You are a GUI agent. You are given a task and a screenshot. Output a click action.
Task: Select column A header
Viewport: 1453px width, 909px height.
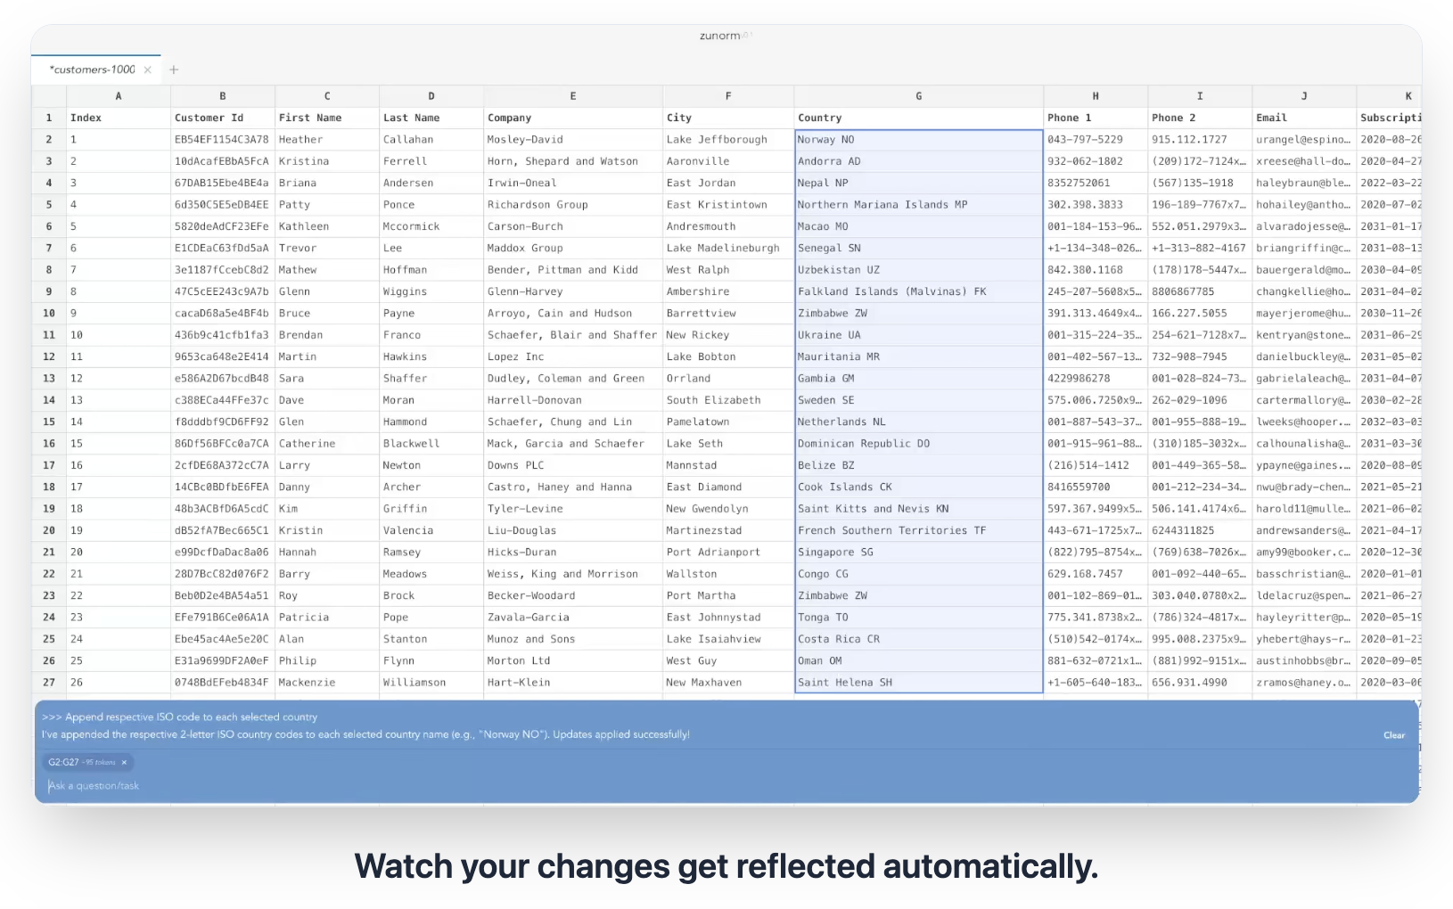point(119,96)
